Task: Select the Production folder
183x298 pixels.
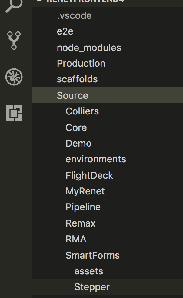Action: coord(81,63)
